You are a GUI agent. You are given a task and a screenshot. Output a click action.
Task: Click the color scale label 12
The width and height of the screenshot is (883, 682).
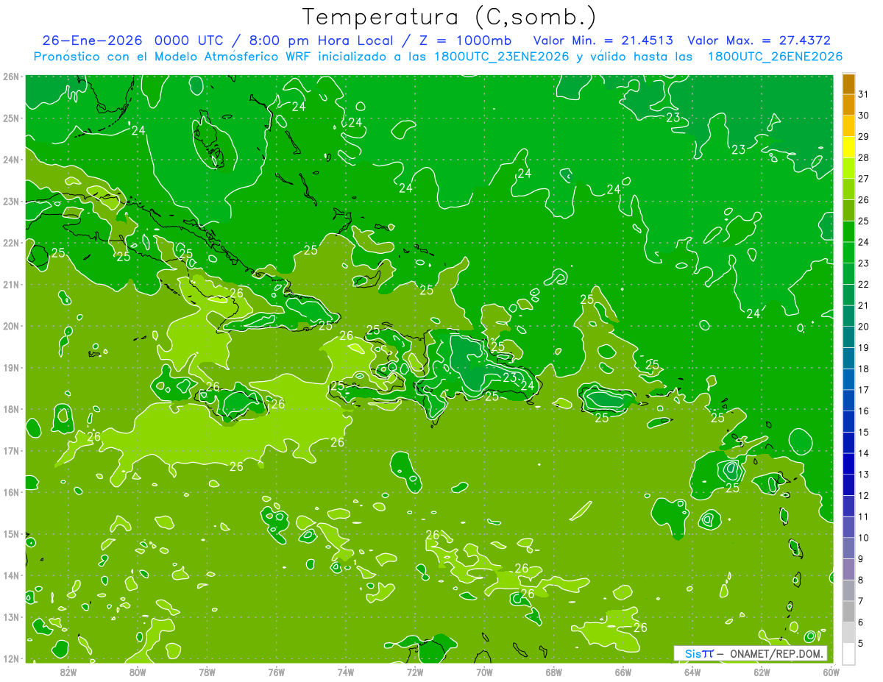point(864,495)
